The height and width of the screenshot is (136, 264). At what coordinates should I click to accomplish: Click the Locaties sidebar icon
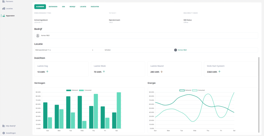pyautogui.click(x=4, y=9)
